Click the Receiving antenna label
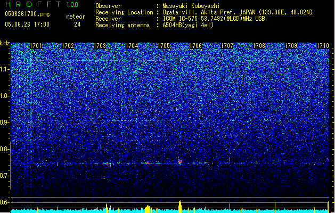 coord(122,25)
